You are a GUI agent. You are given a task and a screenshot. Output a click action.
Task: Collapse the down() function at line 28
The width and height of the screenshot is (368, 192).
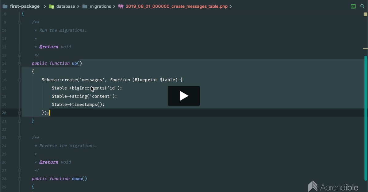click(19, 179)
